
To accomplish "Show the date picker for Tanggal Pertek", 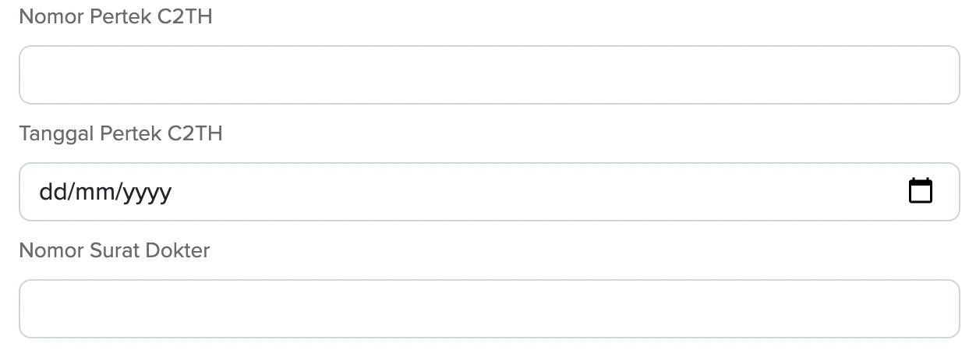I will click(x=921, y=191).
